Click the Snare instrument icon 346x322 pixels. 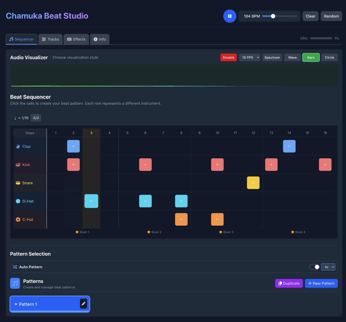(18, 183)
